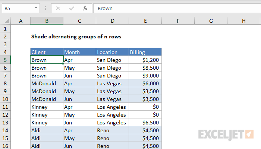Viewport: 261px width, 149px height.
Task: Click the Client header cell
Action: (x=47, y=52)
